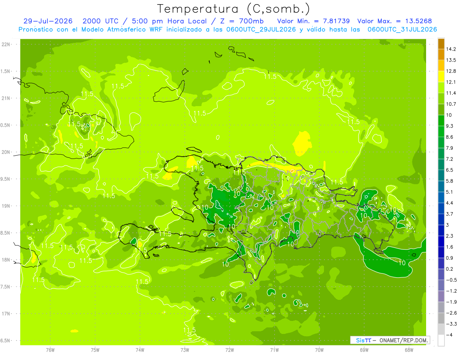
Task: Pick the white swatch below -4
Action: coord(441,340)
